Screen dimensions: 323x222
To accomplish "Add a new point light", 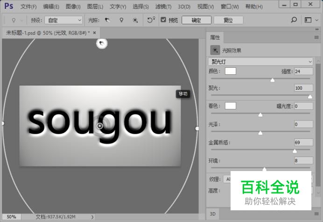I will [x=121, y=20].
